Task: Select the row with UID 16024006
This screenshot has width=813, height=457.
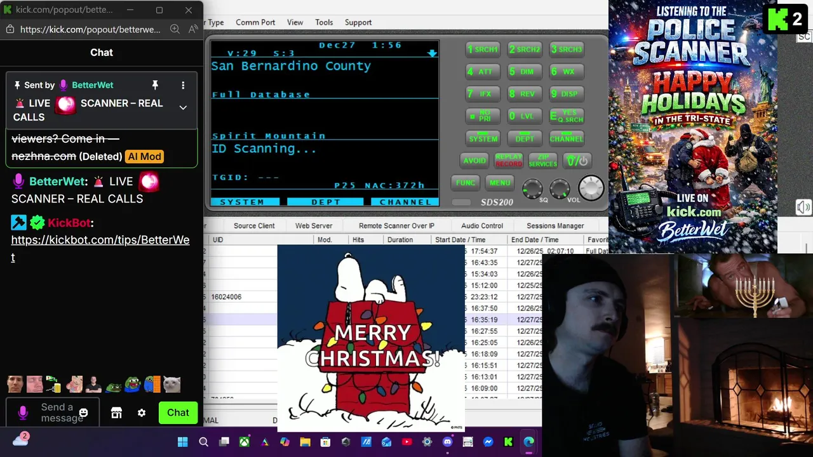Action: 241,296
